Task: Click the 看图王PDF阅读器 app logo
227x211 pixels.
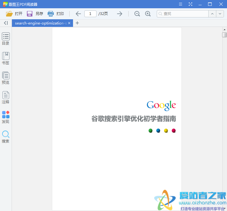Action: [x=5, y=4]
